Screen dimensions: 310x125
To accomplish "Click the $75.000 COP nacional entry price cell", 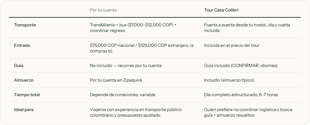I will [x=142, y=48].
